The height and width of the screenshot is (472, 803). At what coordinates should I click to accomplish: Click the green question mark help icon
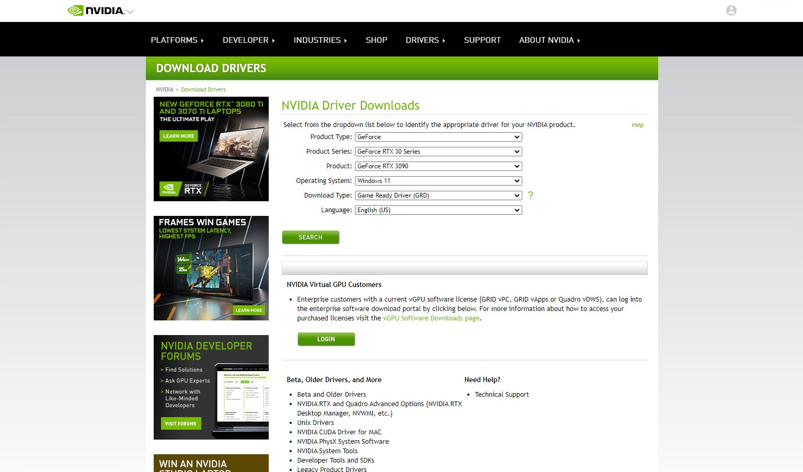click(x=531, y=195)
